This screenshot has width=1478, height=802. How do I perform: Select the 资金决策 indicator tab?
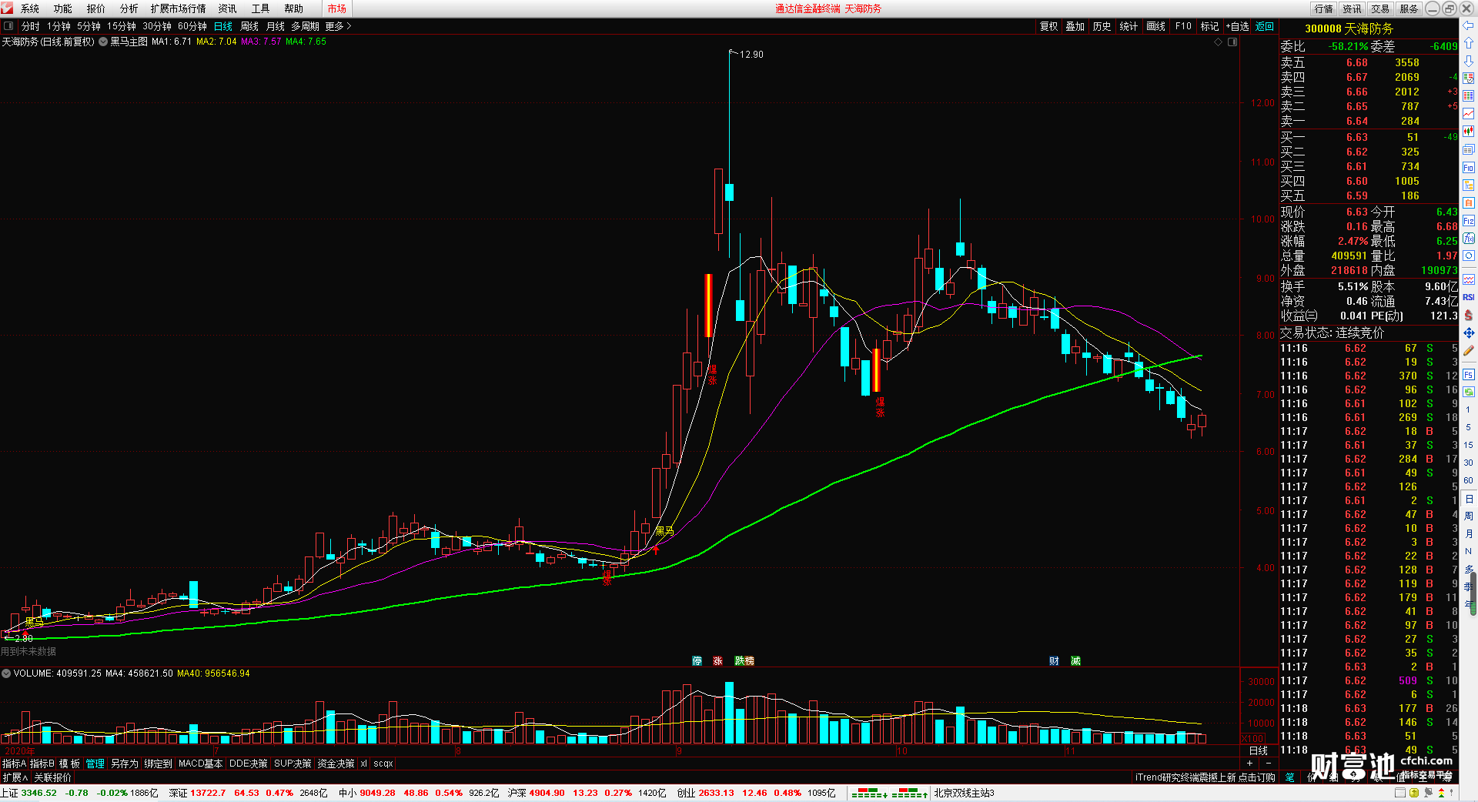click(x=336, y=764)
